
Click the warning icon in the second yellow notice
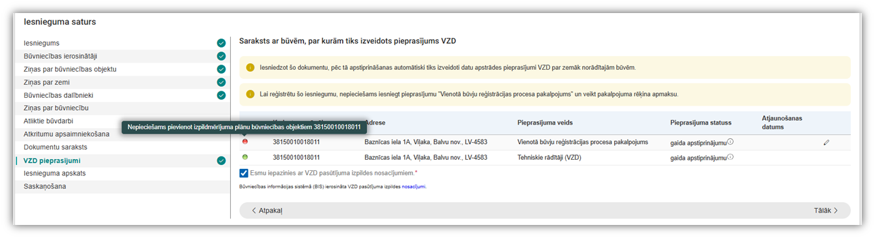click(250, 94)
